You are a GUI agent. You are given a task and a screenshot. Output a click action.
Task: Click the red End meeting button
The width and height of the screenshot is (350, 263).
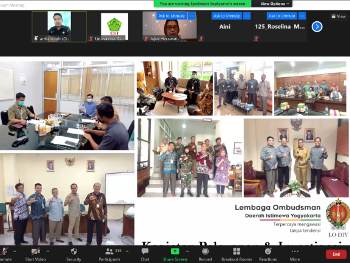[x=336, y=254]
